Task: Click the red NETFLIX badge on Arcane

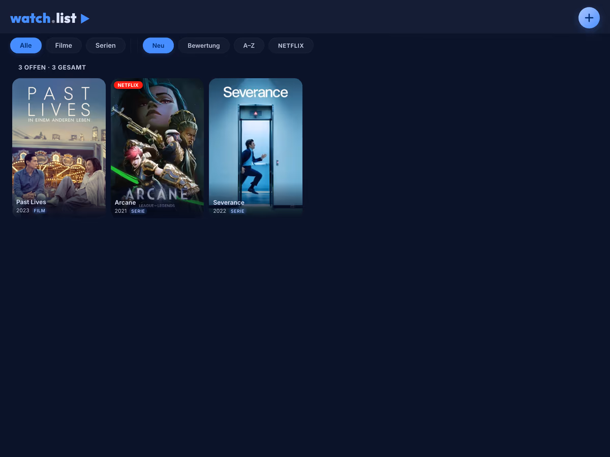Action: click(x=128, y=85)
